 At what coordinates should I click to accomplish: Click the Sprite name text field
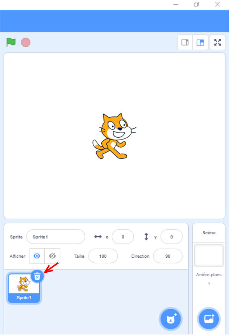(x=56, y=237)
